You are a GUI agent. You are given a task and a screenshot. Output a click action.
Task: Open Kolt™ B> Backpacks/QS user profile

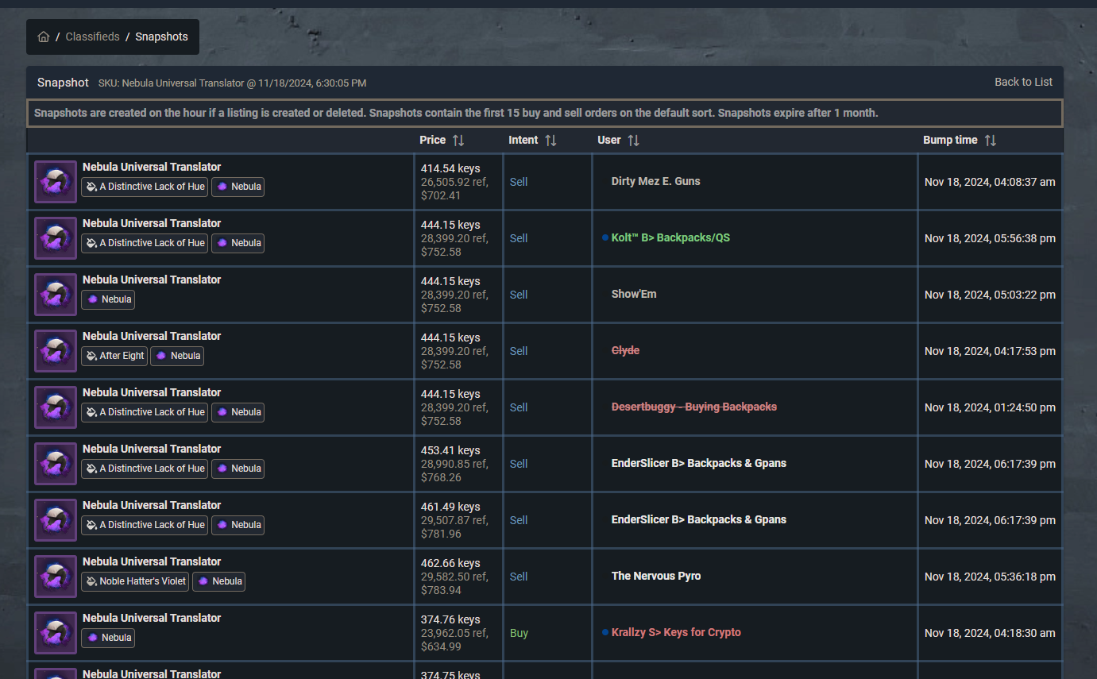tap(670, 237)
